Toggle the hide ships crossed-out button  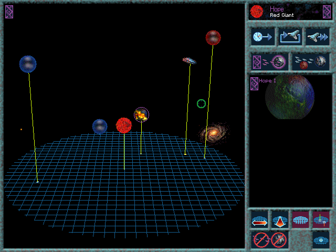tap(261, 240)
